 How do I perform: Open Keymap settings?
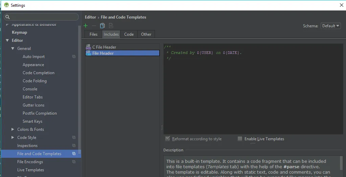coord(19,32)
